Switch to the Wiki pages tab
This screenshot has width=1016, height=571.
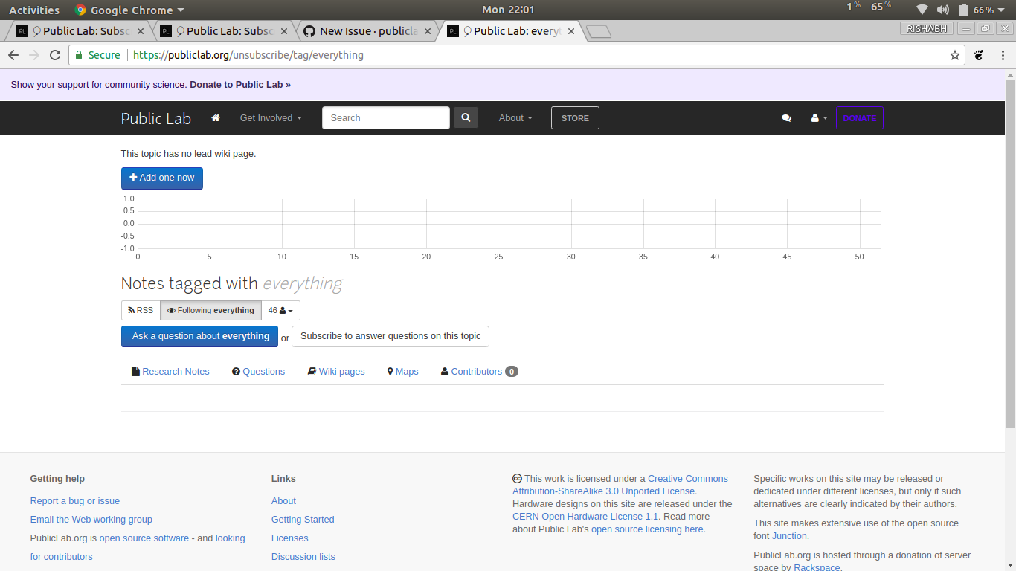[336, 372]
